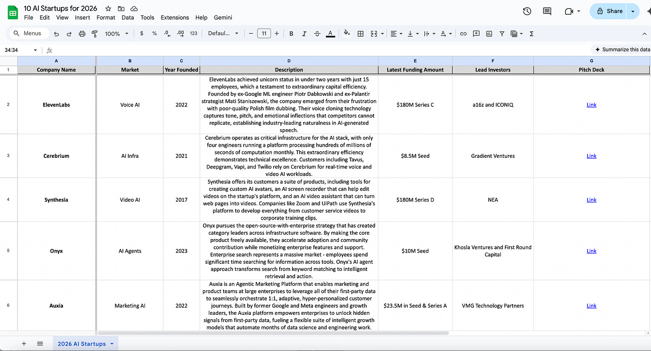Insert a chart
The height and width of the screenshot is (351, 651).
[489, 34]
